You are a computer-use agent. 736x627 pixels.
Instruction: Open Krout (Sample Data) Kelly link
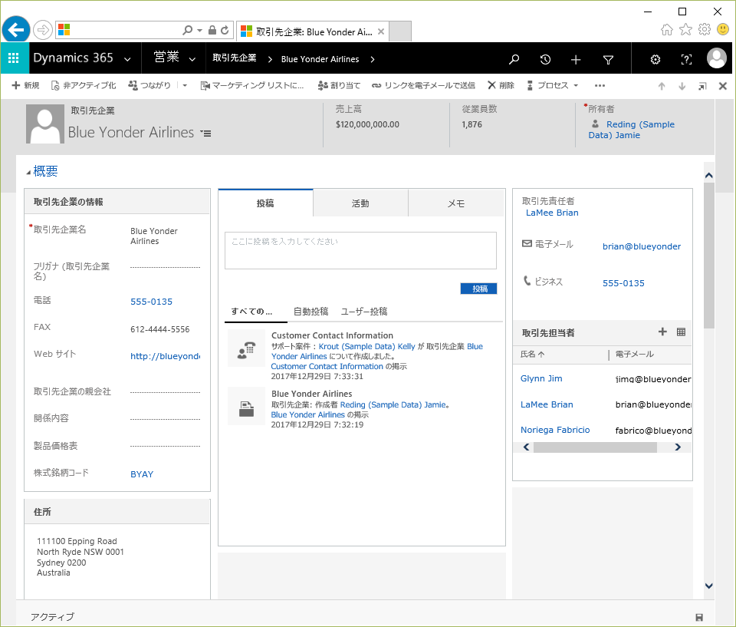[x=367, y=346]
